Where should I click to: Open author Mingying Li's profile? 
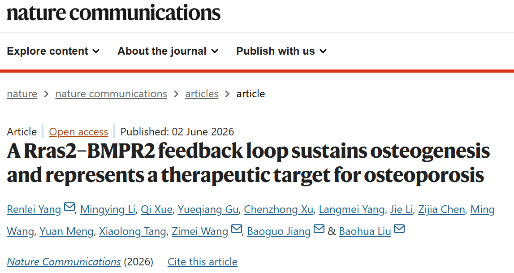(108, 209)
